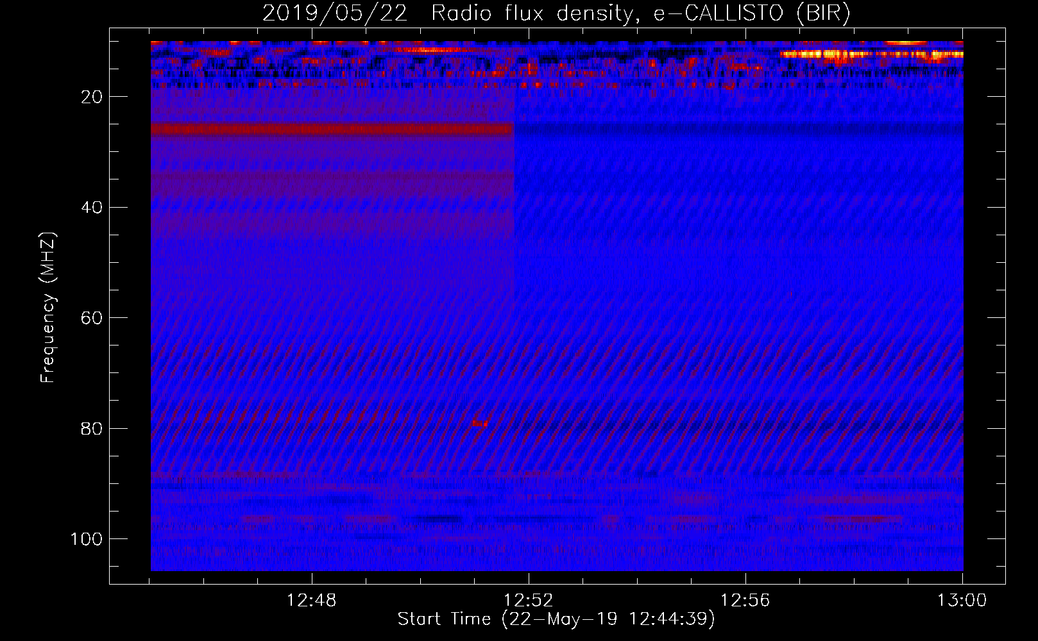Click the bright yellow burst near 12:58
Screen dimensions: 1038x641
point(871,55)
